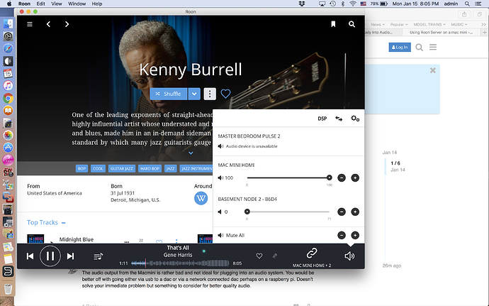Collapse the Top Tracks section
489x306 pixels.
64,223
